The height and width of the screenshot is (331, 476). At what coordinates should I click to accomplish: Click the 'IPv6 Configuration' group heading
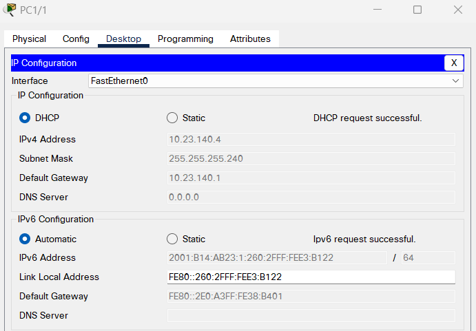pos(56,219)
